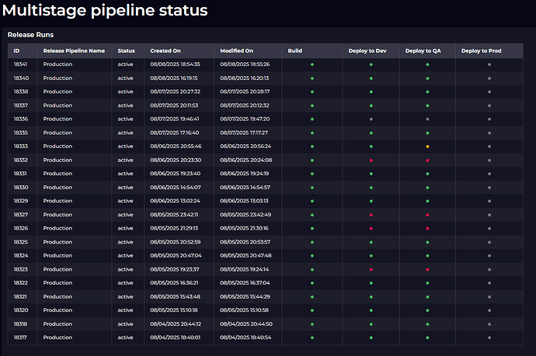Click the Production name in row 18322
The image size is (536, 356).
pos(57,282)
